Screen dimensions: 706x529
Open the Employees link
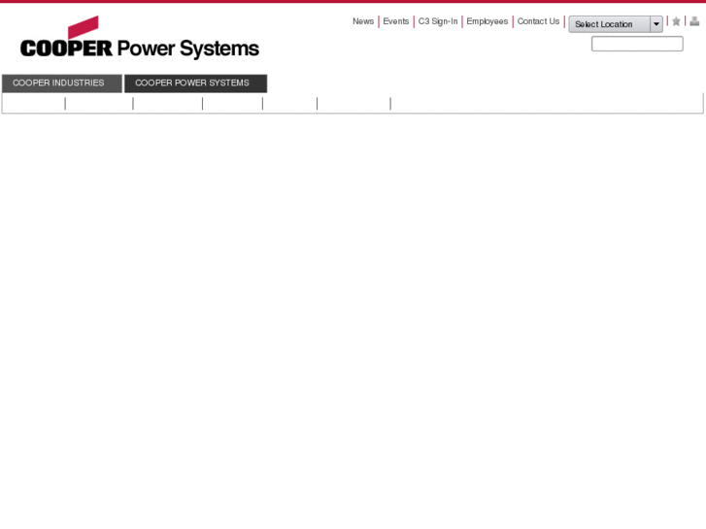click(x=487, y=21)
